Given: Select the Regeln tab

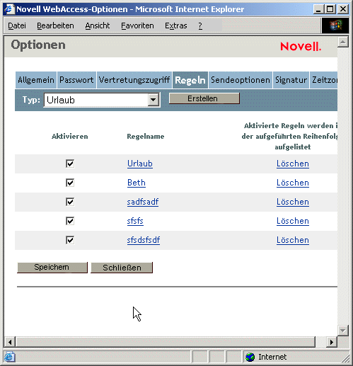Looking at the screenshot, I should click(190, 80).
